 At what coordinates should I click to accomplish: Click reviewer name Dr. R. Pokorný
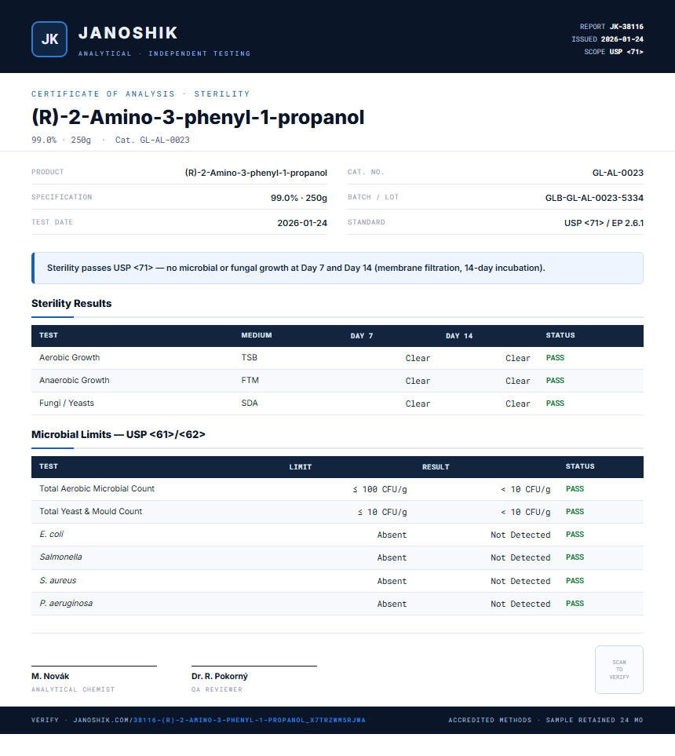pyautogui.click(x=220, y=676)
